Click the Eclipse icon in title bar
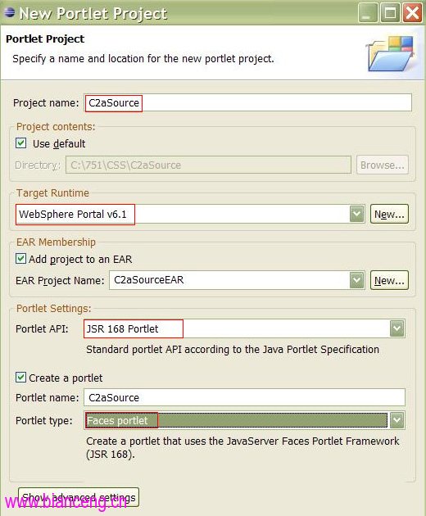 pos(9,12)
